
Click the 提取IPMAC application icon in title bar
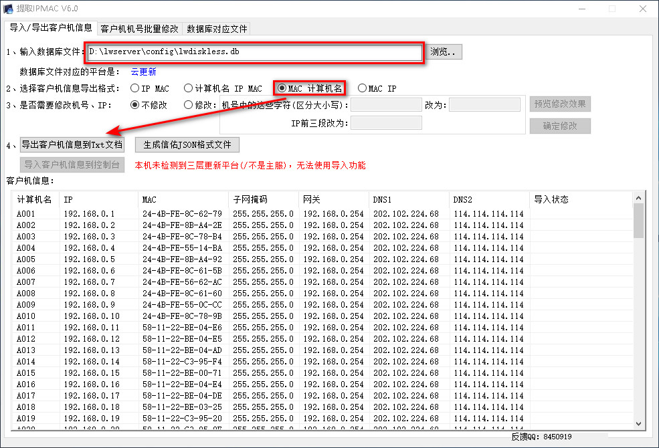[8, 9]
